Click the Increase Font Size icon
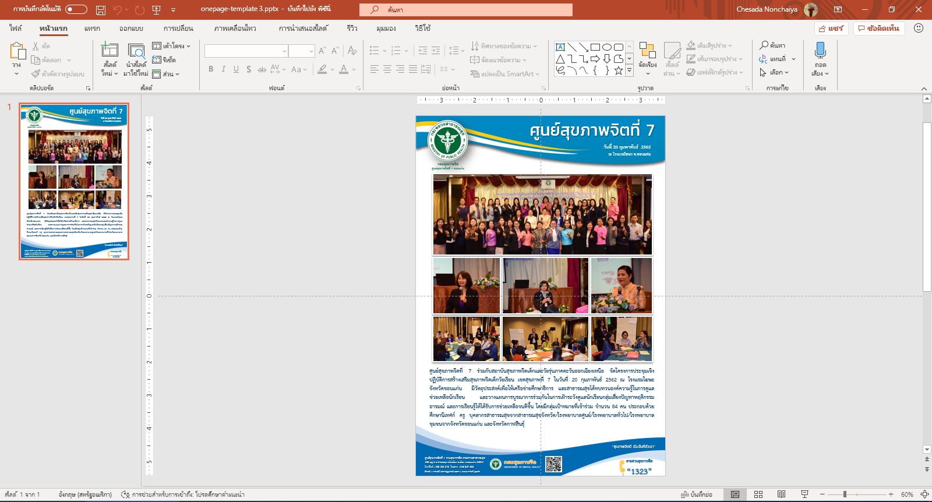 322,51
